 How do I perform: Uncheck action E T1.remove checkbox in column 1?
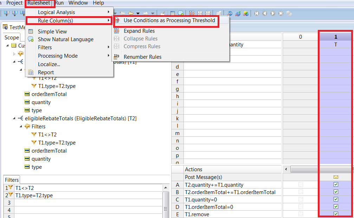[336, 214]
